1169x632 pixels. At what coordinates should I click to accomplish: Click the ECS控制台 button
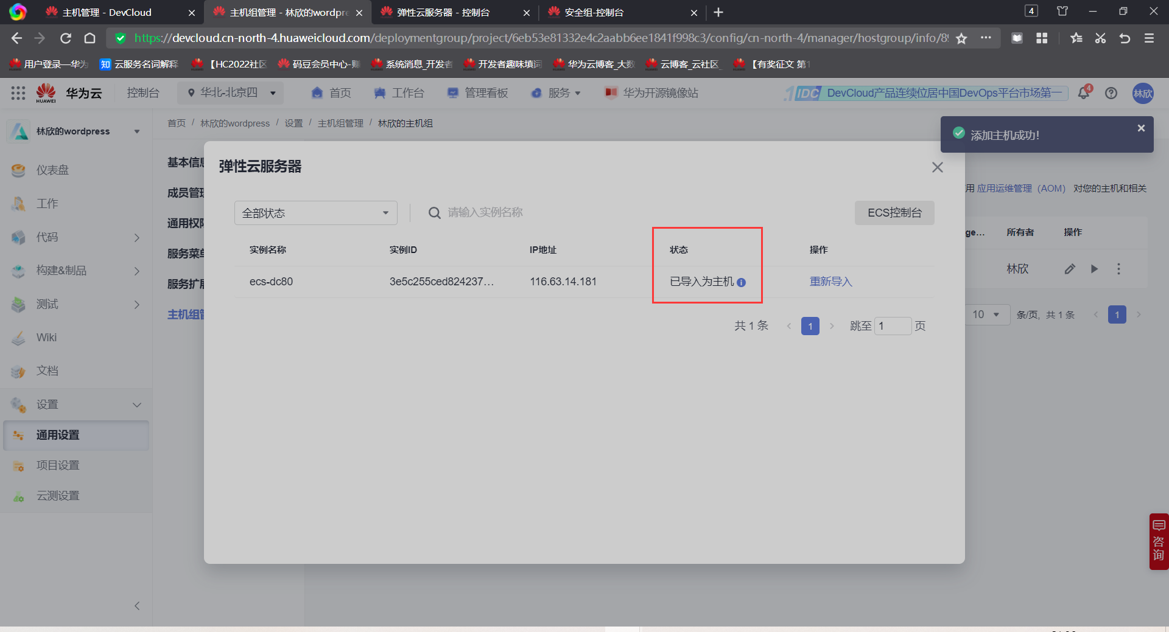[x=894, y=213]
